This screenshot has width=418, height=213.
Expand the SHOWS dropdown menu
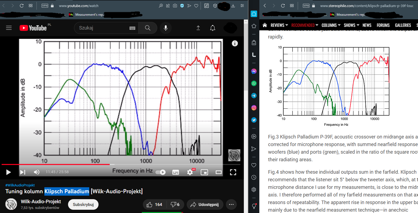tap(351, 25)
